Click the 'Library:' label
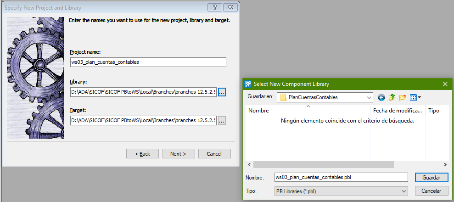Screen dimensions: 454x202 78,82
